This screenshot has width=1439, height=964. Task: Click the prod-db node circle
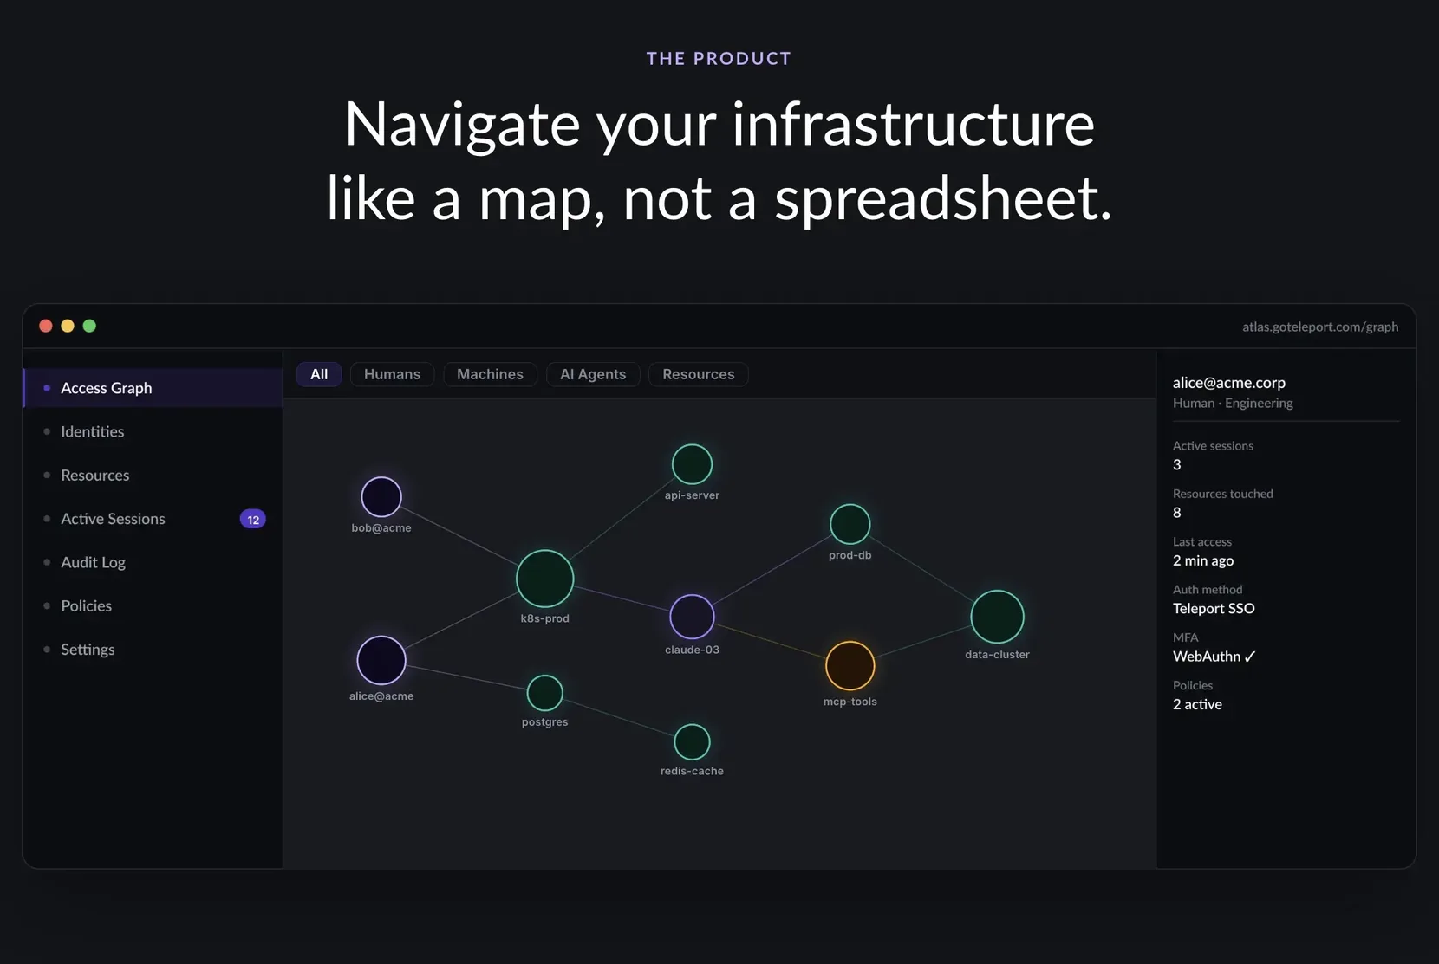coord(850,524)
